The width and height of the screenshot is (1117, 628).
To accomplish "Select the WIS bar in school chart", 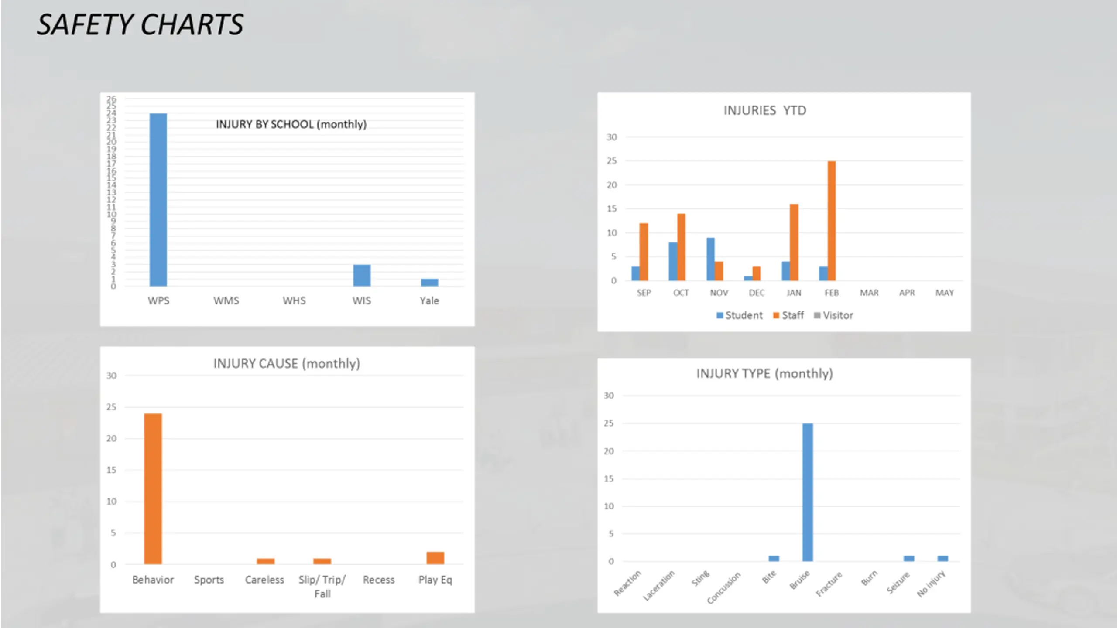I will [362, 276].
